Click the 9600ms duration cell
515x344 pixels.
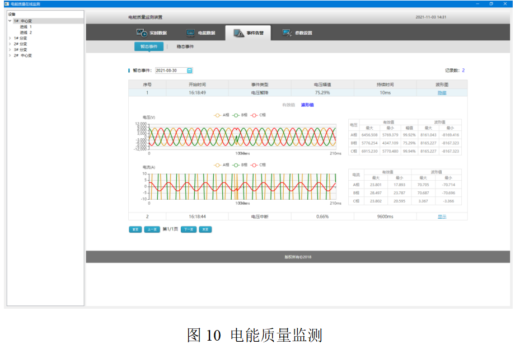[x=385, y=216]
